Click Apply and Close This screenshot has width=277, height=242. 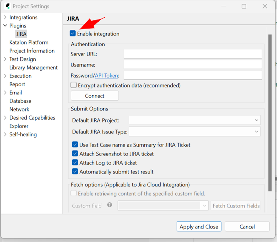[199, 226]
